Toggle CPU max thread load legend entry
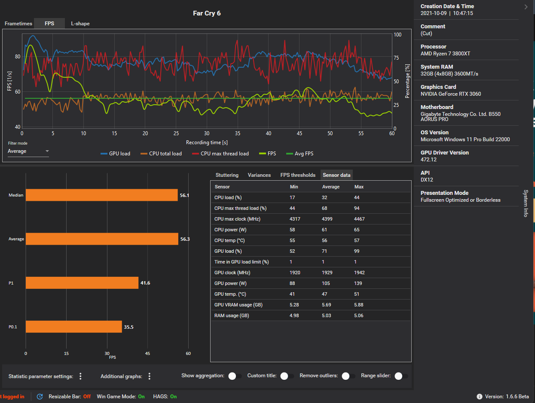 (220, 154)
